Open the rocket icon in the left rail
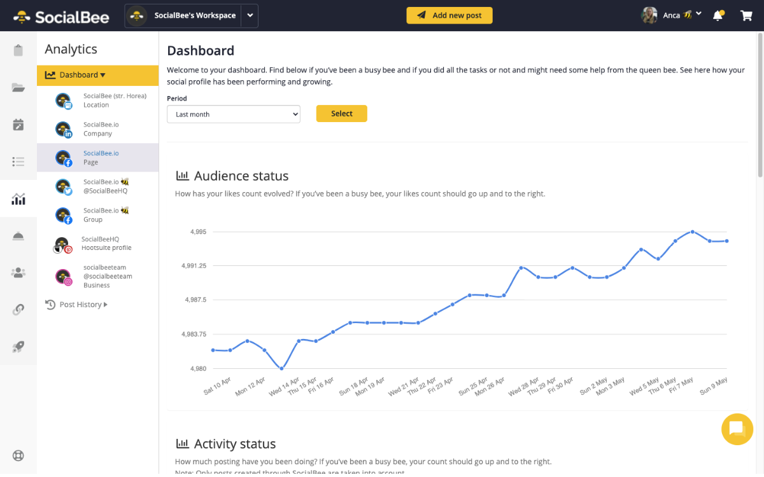This screenshot has height=477, width=764. [18, 347]
